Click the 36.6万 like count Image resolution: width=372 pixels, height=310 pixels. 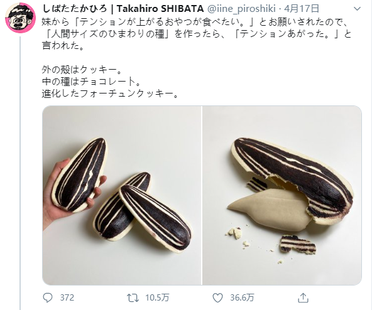242,297
